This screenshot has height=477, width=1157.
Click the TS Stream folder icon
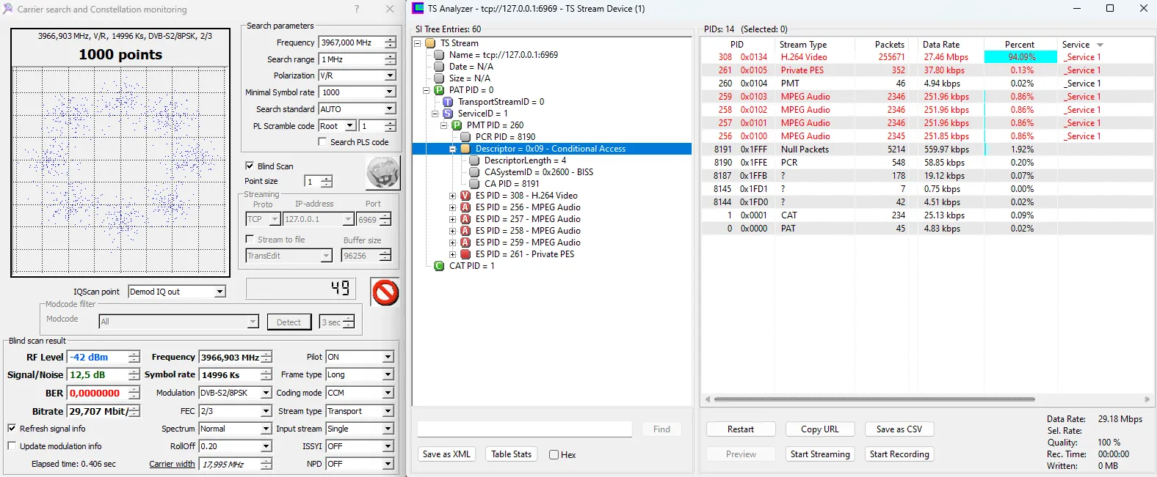(430, 43)
